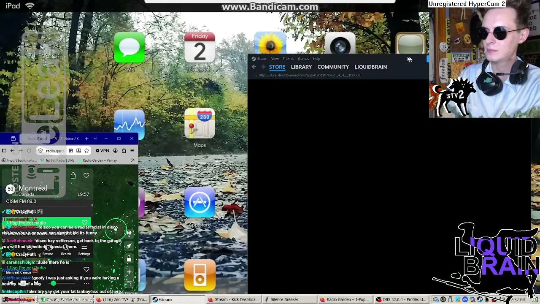Open the Camera app icon
This screenshot has height=304, width=540.
340,43
